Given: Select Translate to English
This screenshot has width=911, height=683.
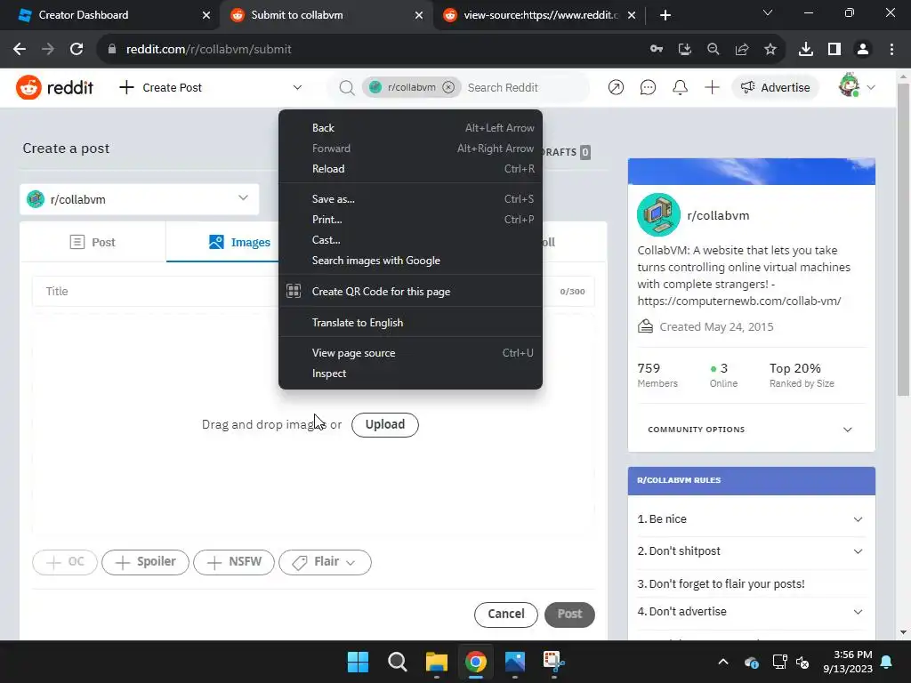Looking at the screenshot, I should [410, 322].
